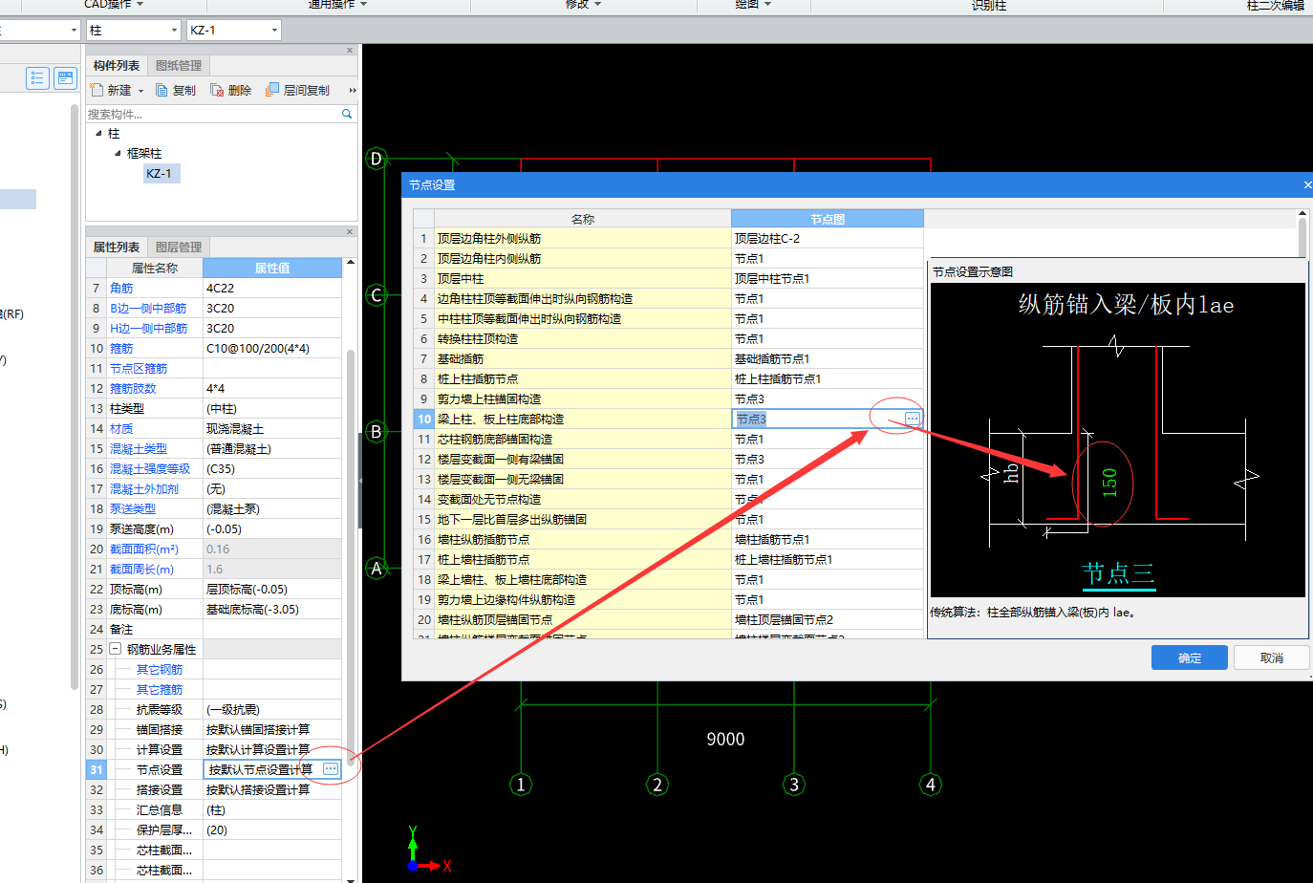The image size is (1313, 883).
Task: Click the 角筋 property link
Action: coord(121,288)
